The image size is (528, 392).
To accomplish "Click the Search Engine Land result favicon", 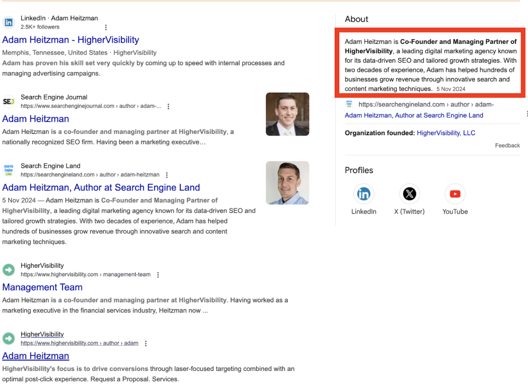I will (9, 170).
